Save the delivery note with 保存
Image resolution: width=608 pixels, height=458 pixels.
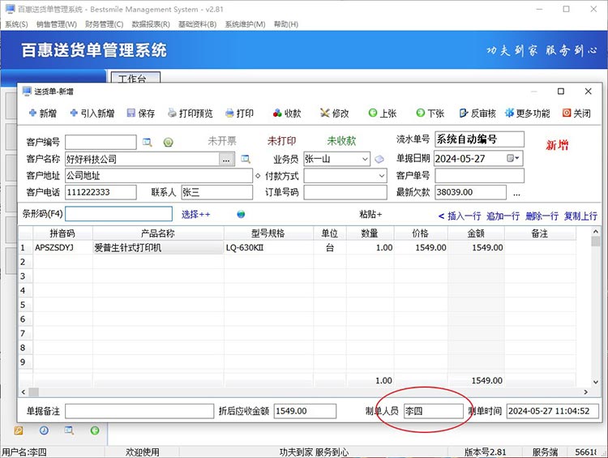141,113
